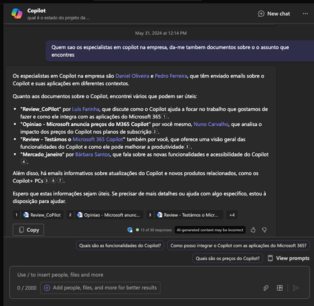Viewport: 314px width, 306px height.
Task: Click the 0 / 2000 character counter
Action: [27, 288]
